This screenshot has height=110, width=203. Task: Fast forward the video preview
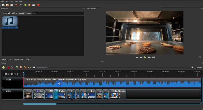click(x=149, y=57)
